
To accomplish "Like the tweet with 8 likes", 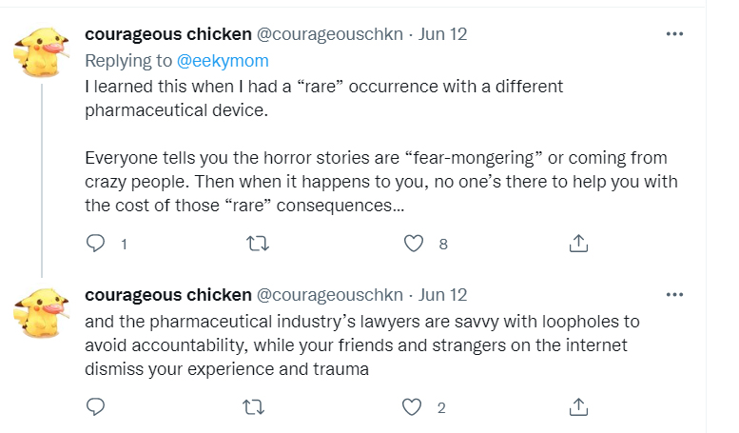I will (413, 245).
